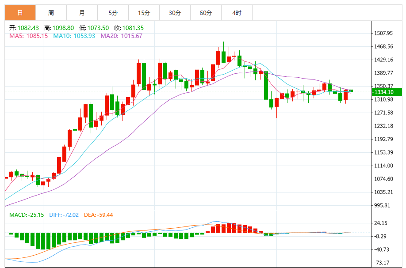Screen dimensions: 406x268
Task: Switch to the 4时 timeframe tab
Action: [x=237, y=13]
